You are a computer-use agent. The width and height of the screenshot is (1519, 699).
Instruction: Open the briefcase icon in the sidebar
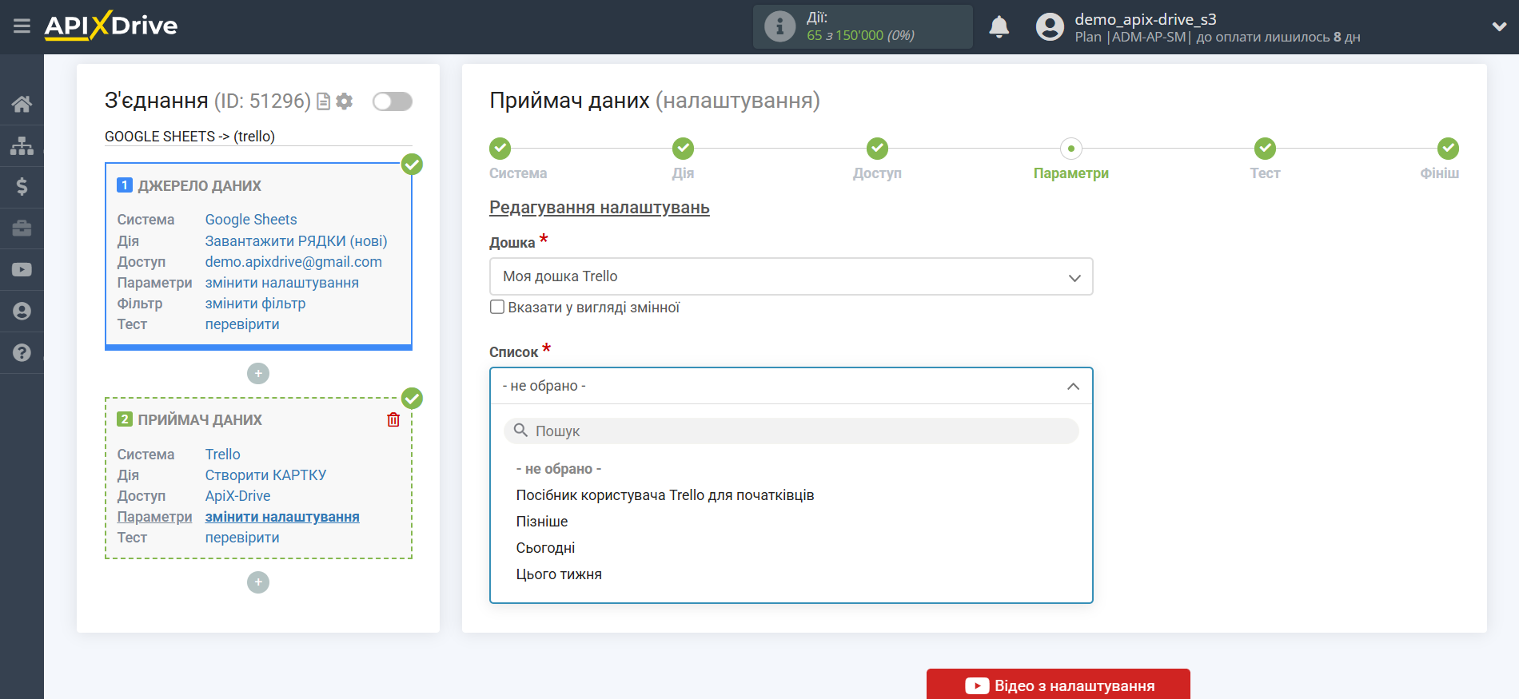pyautogui.click(x=22, y=228)
